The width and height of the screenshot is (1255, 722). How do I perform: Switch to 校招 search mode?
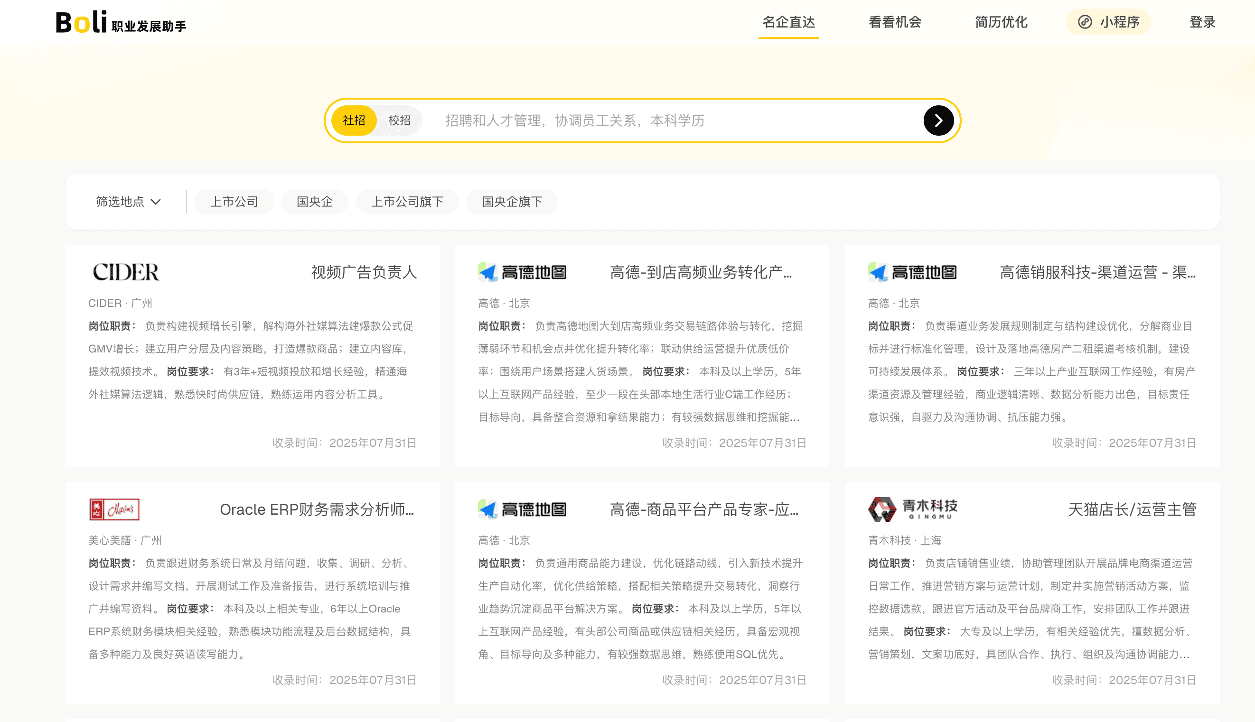click(x=399, y=120)
